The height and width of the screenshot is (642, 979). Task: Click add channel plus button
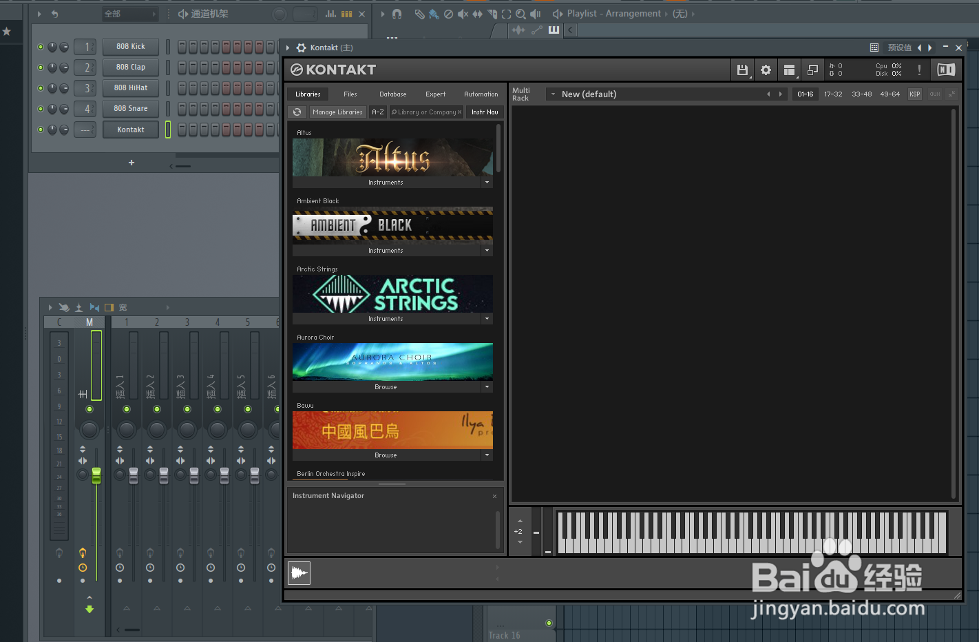[x=131, y=163]
